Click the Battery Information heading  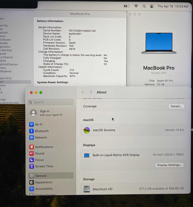[50, 21]
